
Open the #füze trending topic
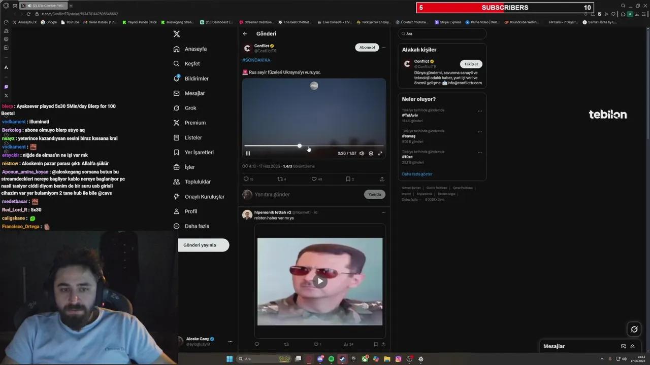[x=407, y=157]
